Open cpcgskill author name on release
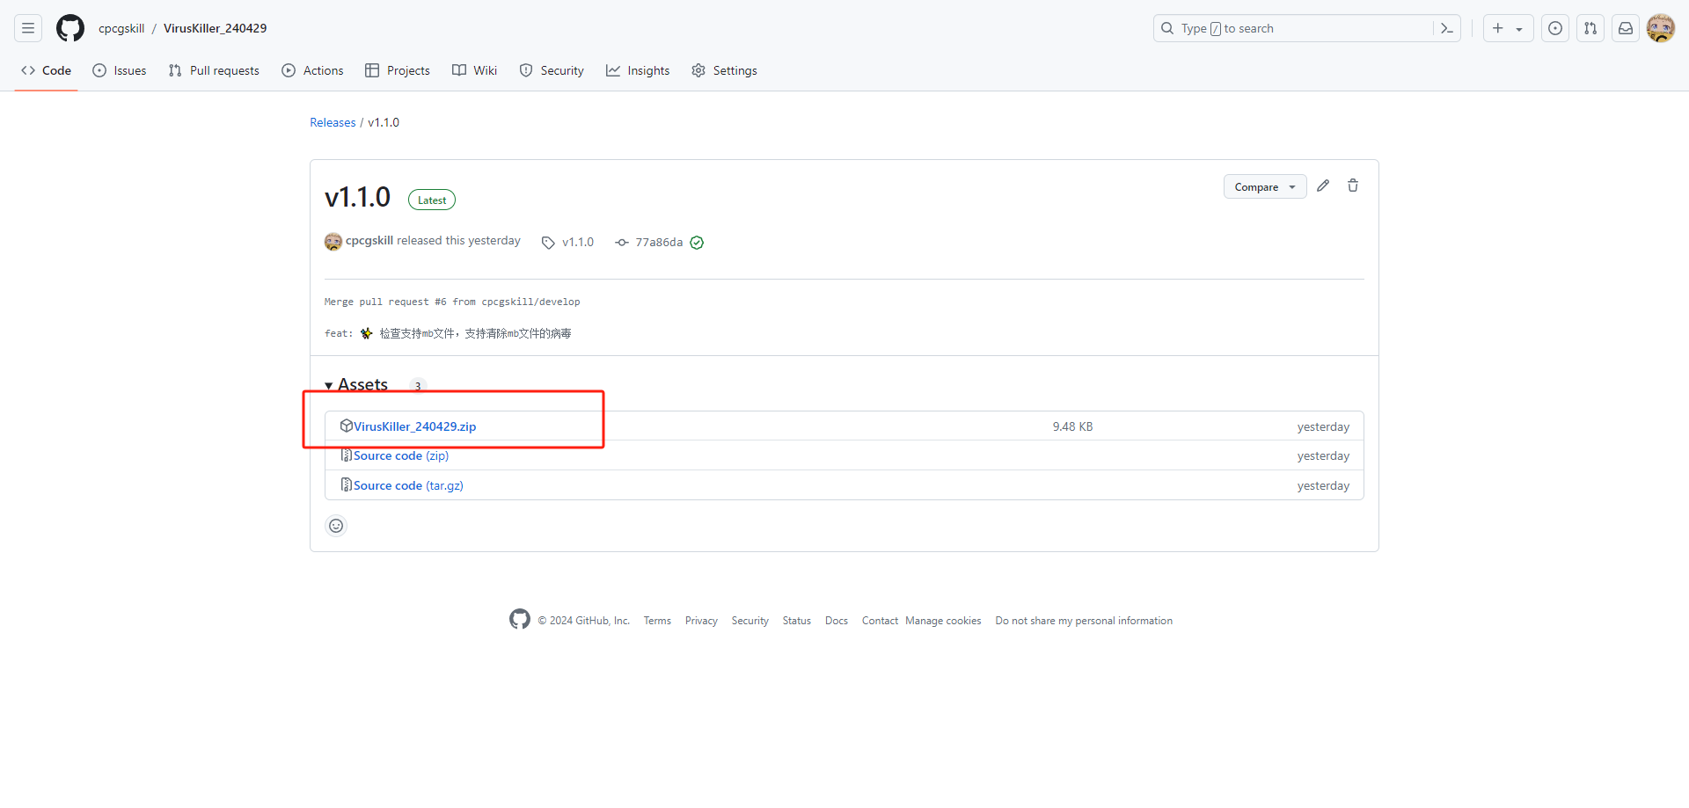This screenshot has height=808, width=1689. click(x=369, y=240)
